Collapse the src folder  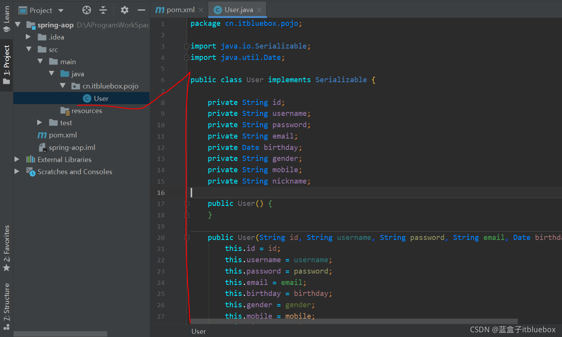tap(29, 49)
